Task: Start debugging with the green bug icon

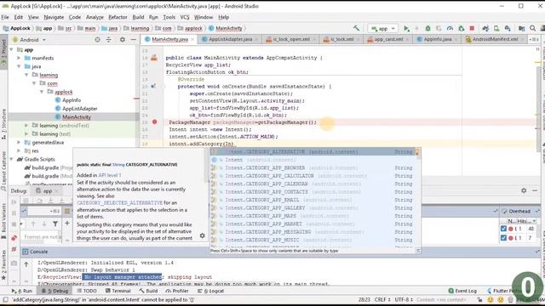Action: [427, 28]
